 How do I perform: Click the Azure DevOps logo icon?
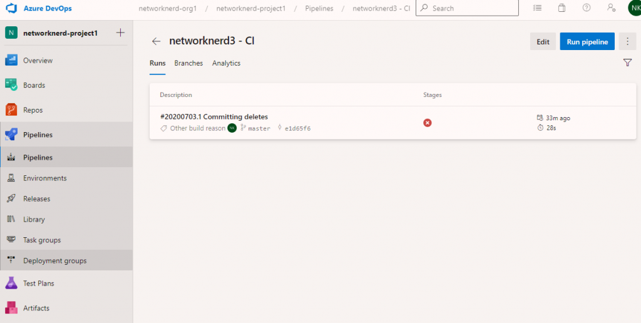coord(11,8)
